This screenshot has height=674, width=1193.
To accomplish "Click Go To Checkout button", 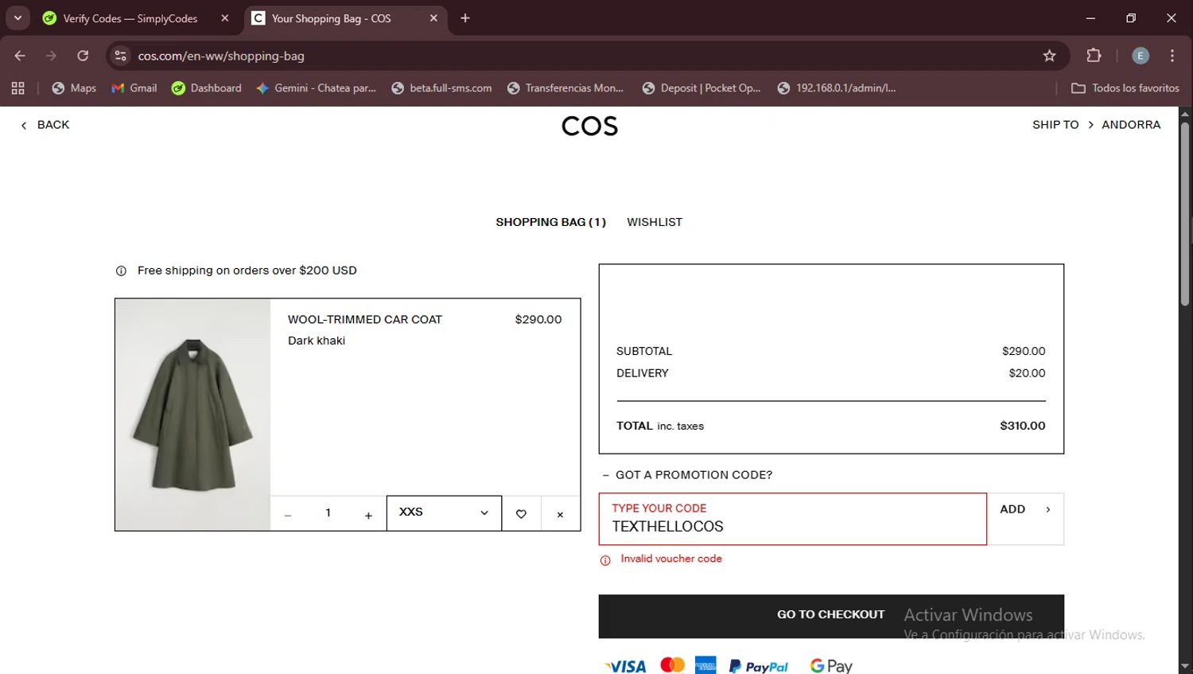I will coord(831,615).
